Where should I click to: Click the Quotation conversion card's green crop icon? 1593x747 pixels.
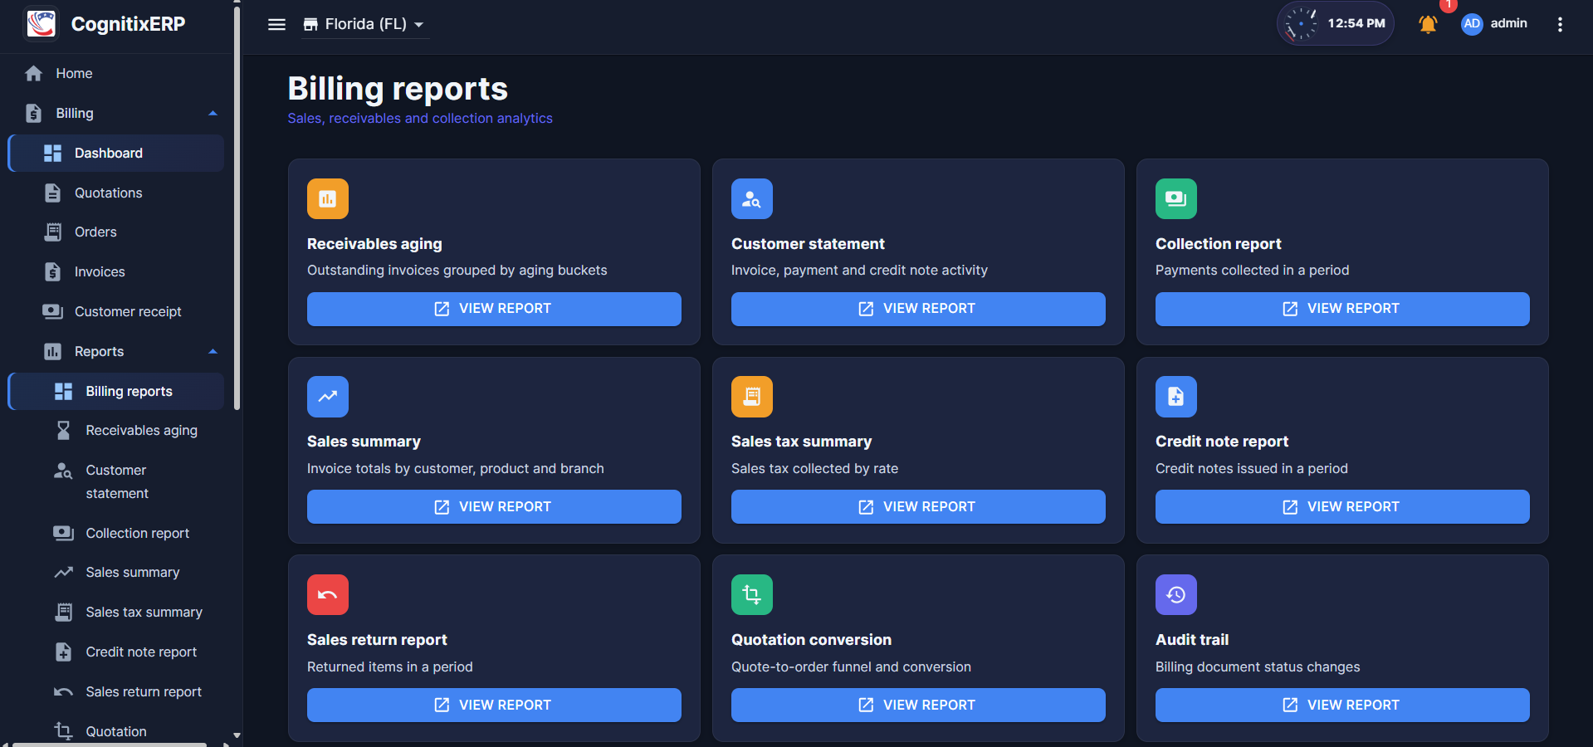752,594
